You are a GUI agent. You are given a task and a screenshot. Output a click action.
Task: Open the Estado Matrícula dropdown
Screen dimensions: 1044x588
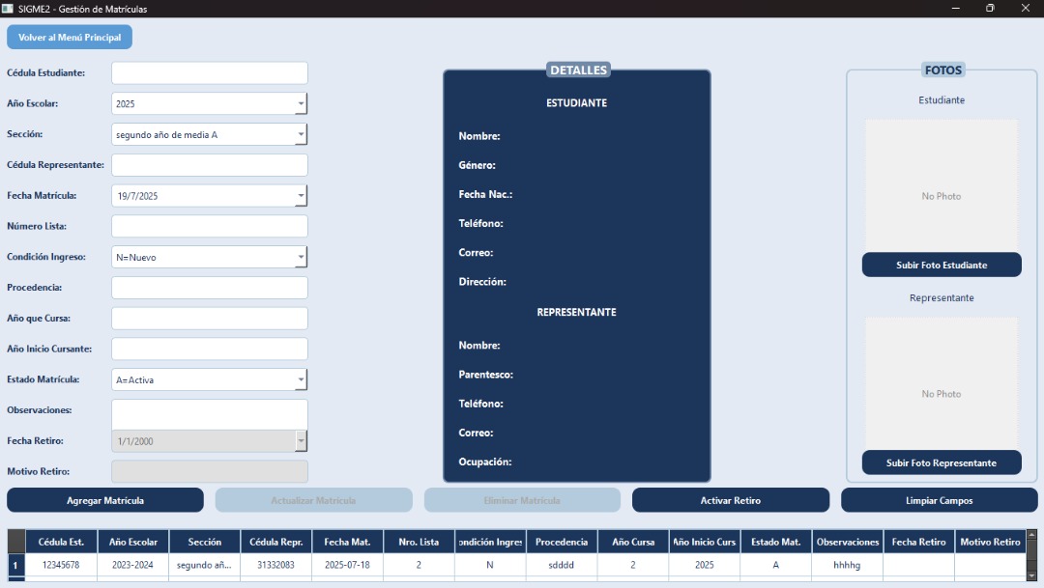coord(301,379)
